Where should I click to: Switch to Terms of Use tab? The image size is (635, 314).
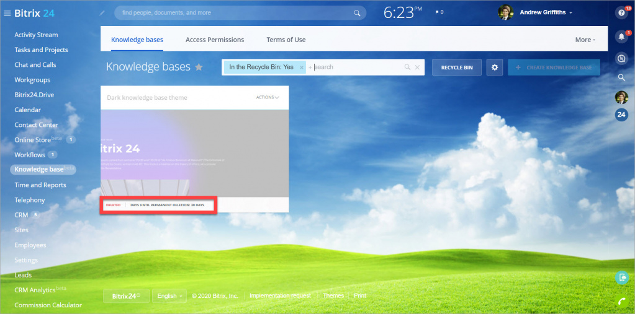pos(286,40)
